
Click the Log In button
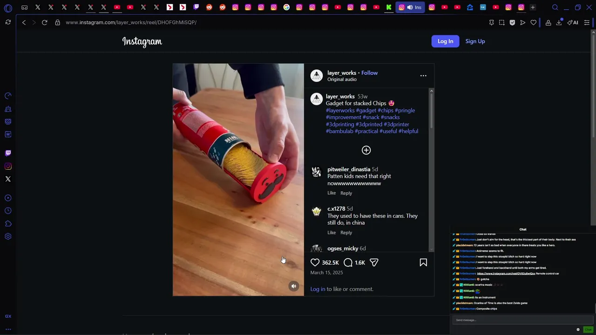click(x=445, y=41)
